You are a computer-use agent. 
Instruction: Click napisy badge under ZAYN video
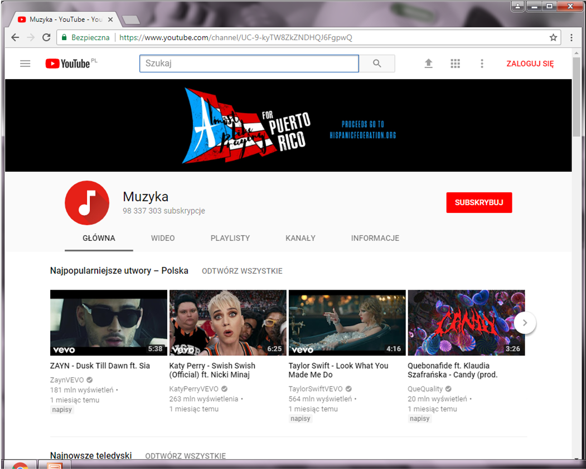click(62, 409)
